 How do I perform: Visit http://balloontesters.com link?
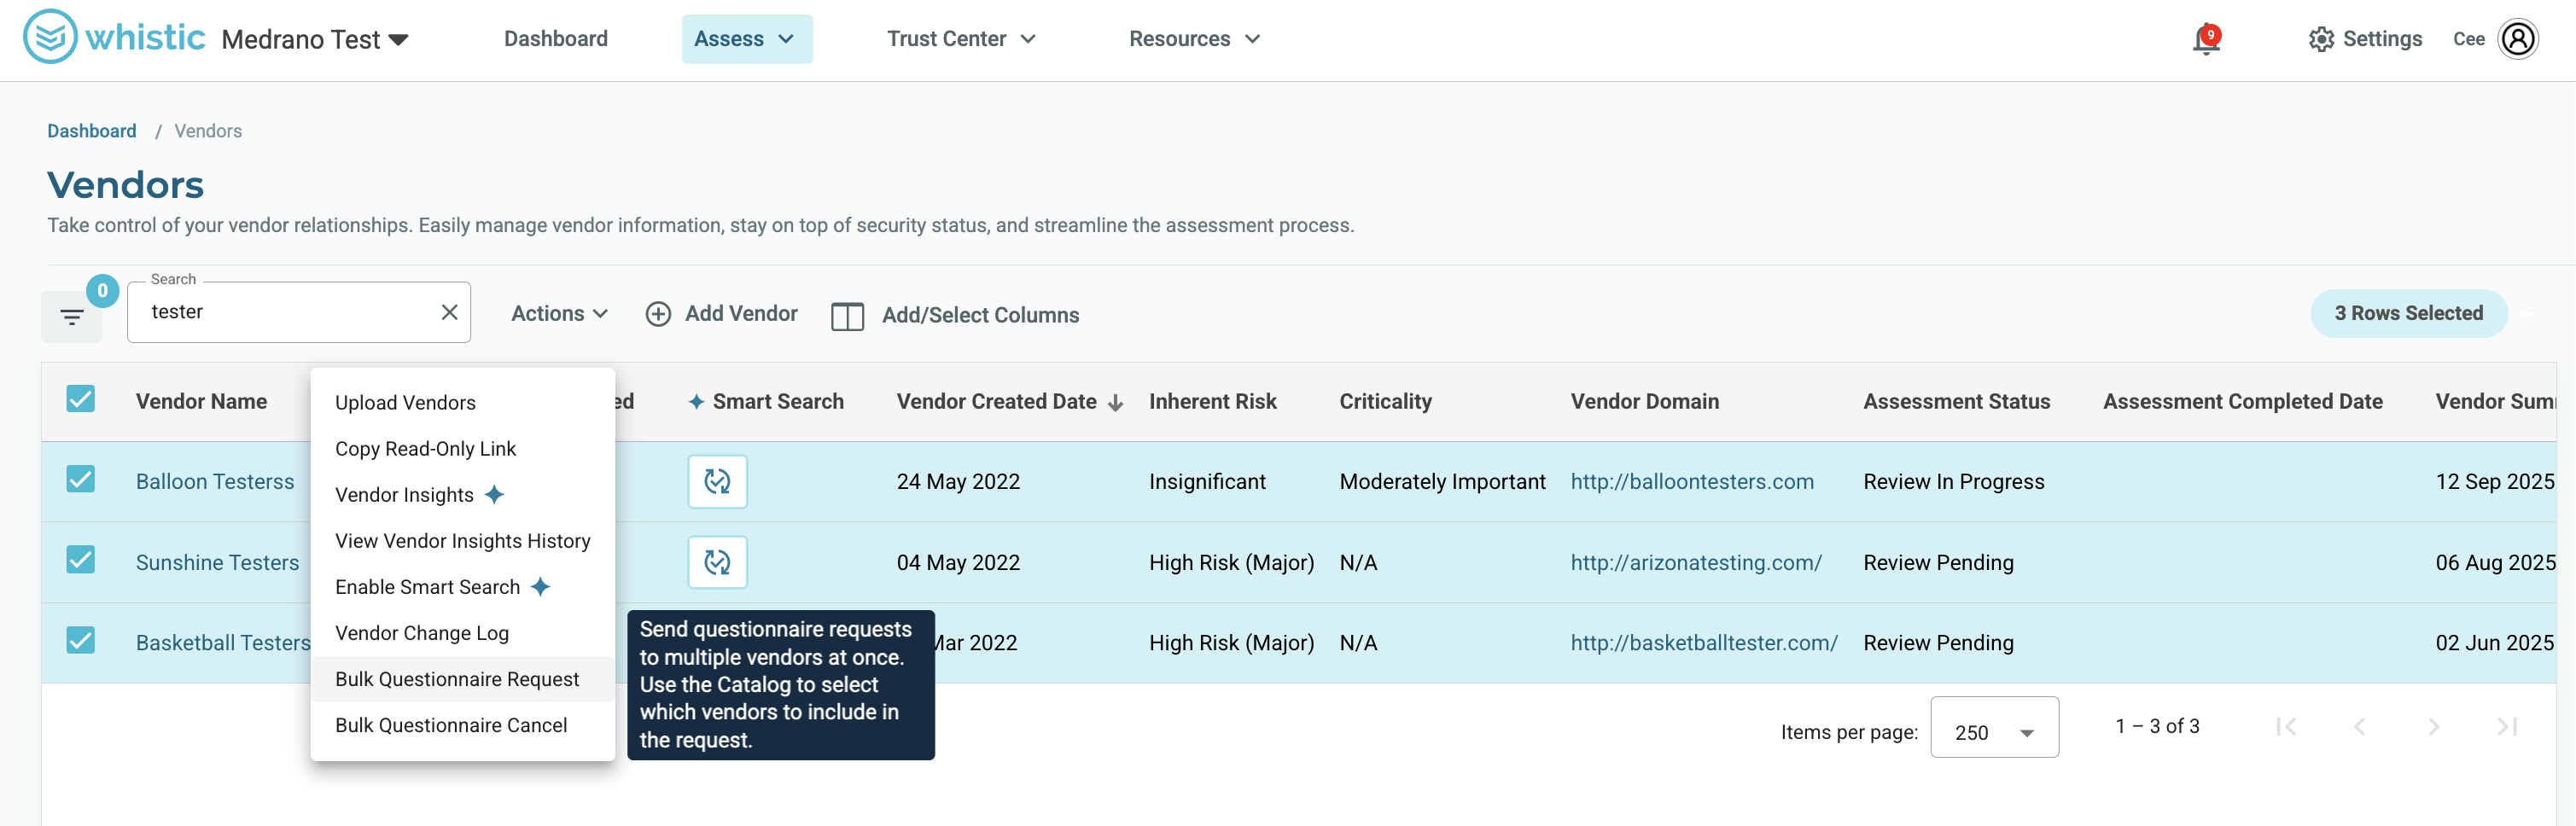tap(1692, 481)
